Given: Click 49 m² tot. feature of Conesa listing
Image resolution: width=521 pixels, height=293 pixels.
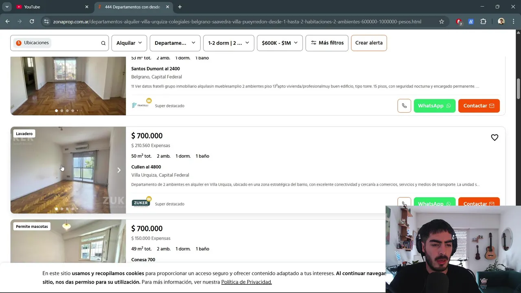Looking at the screenshot, I should [x=141, y=249].
